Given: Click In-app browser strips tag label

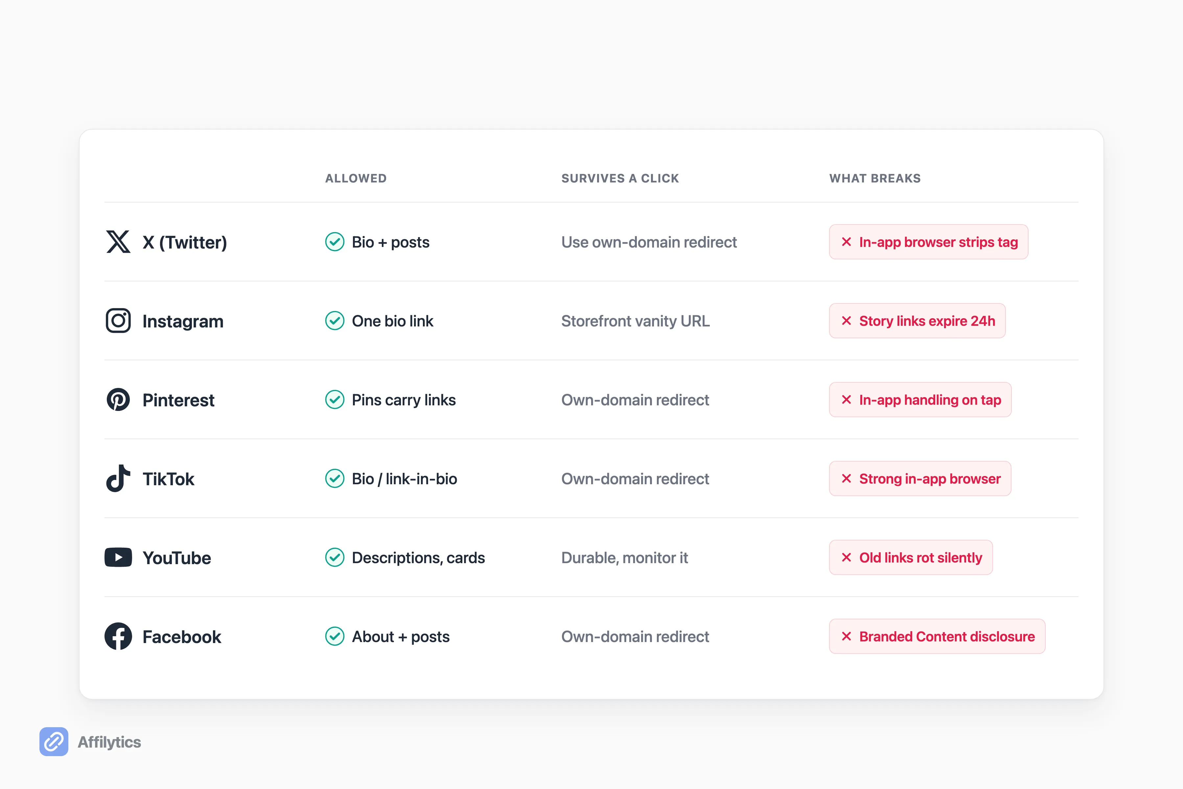Looking at the screenshot, I should point(939,242).
